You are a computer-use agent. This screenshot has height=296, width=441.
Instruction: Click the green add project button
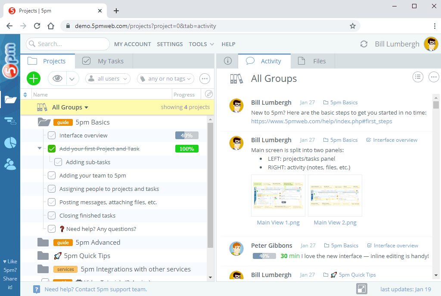pos(34,78)
